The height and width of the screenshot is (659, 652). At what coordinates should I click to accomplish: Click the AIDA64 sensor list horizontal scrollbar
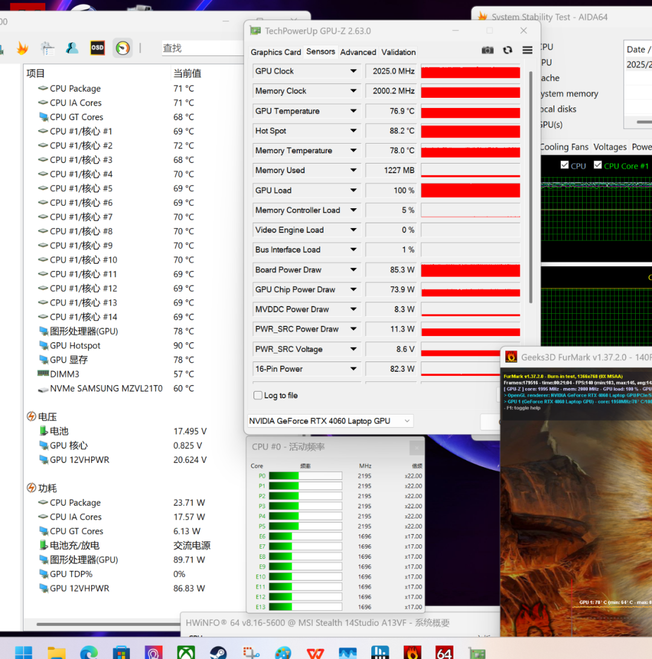click(x=108, y=624)
